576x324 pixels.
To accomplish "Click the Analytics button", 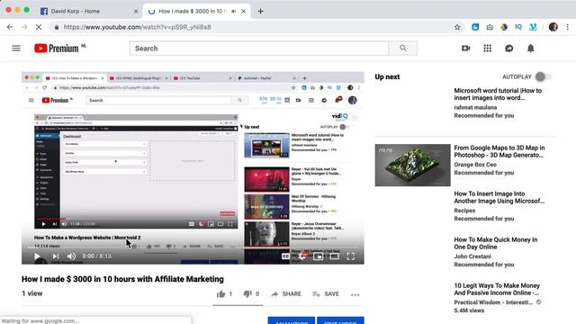I will click(292, 320).
